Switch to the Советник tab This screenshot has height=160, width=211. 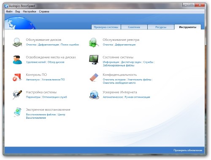coord(134,27)
